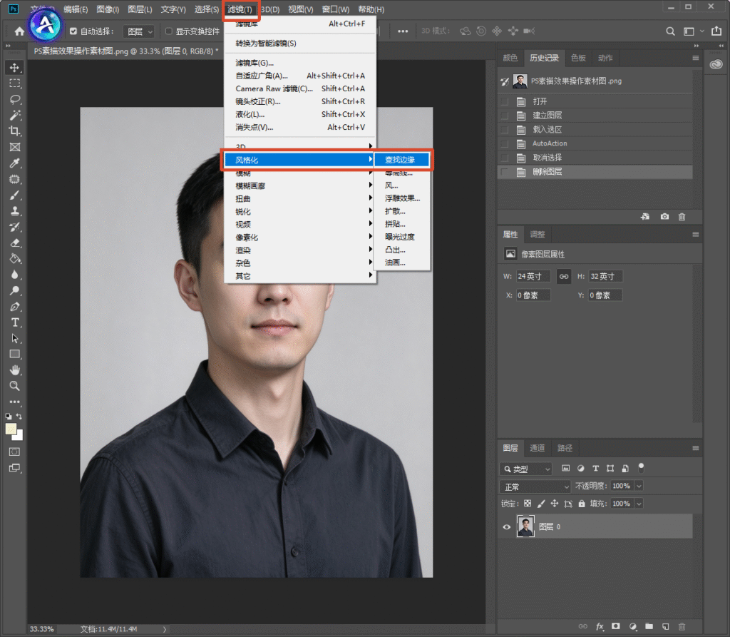The width and height of the screenshot is (730, 637).
Task: Toggle the layer filter on/off switch
Action: point(641,467)
